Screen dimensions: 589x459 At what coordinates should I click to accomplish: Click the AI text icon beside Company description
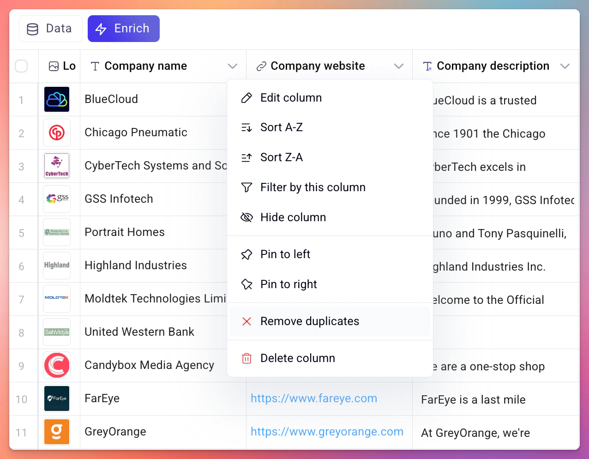click(x=427, y=66)
